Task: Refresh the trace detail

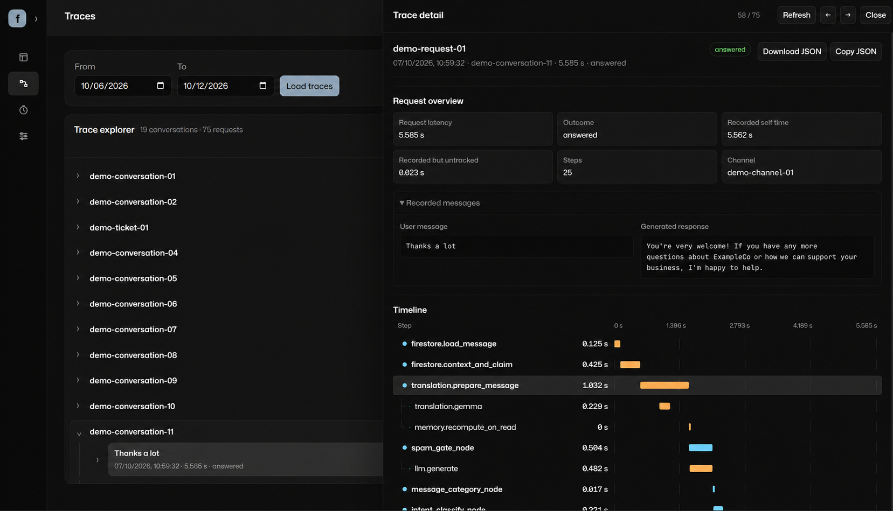Action: (797, 15)
